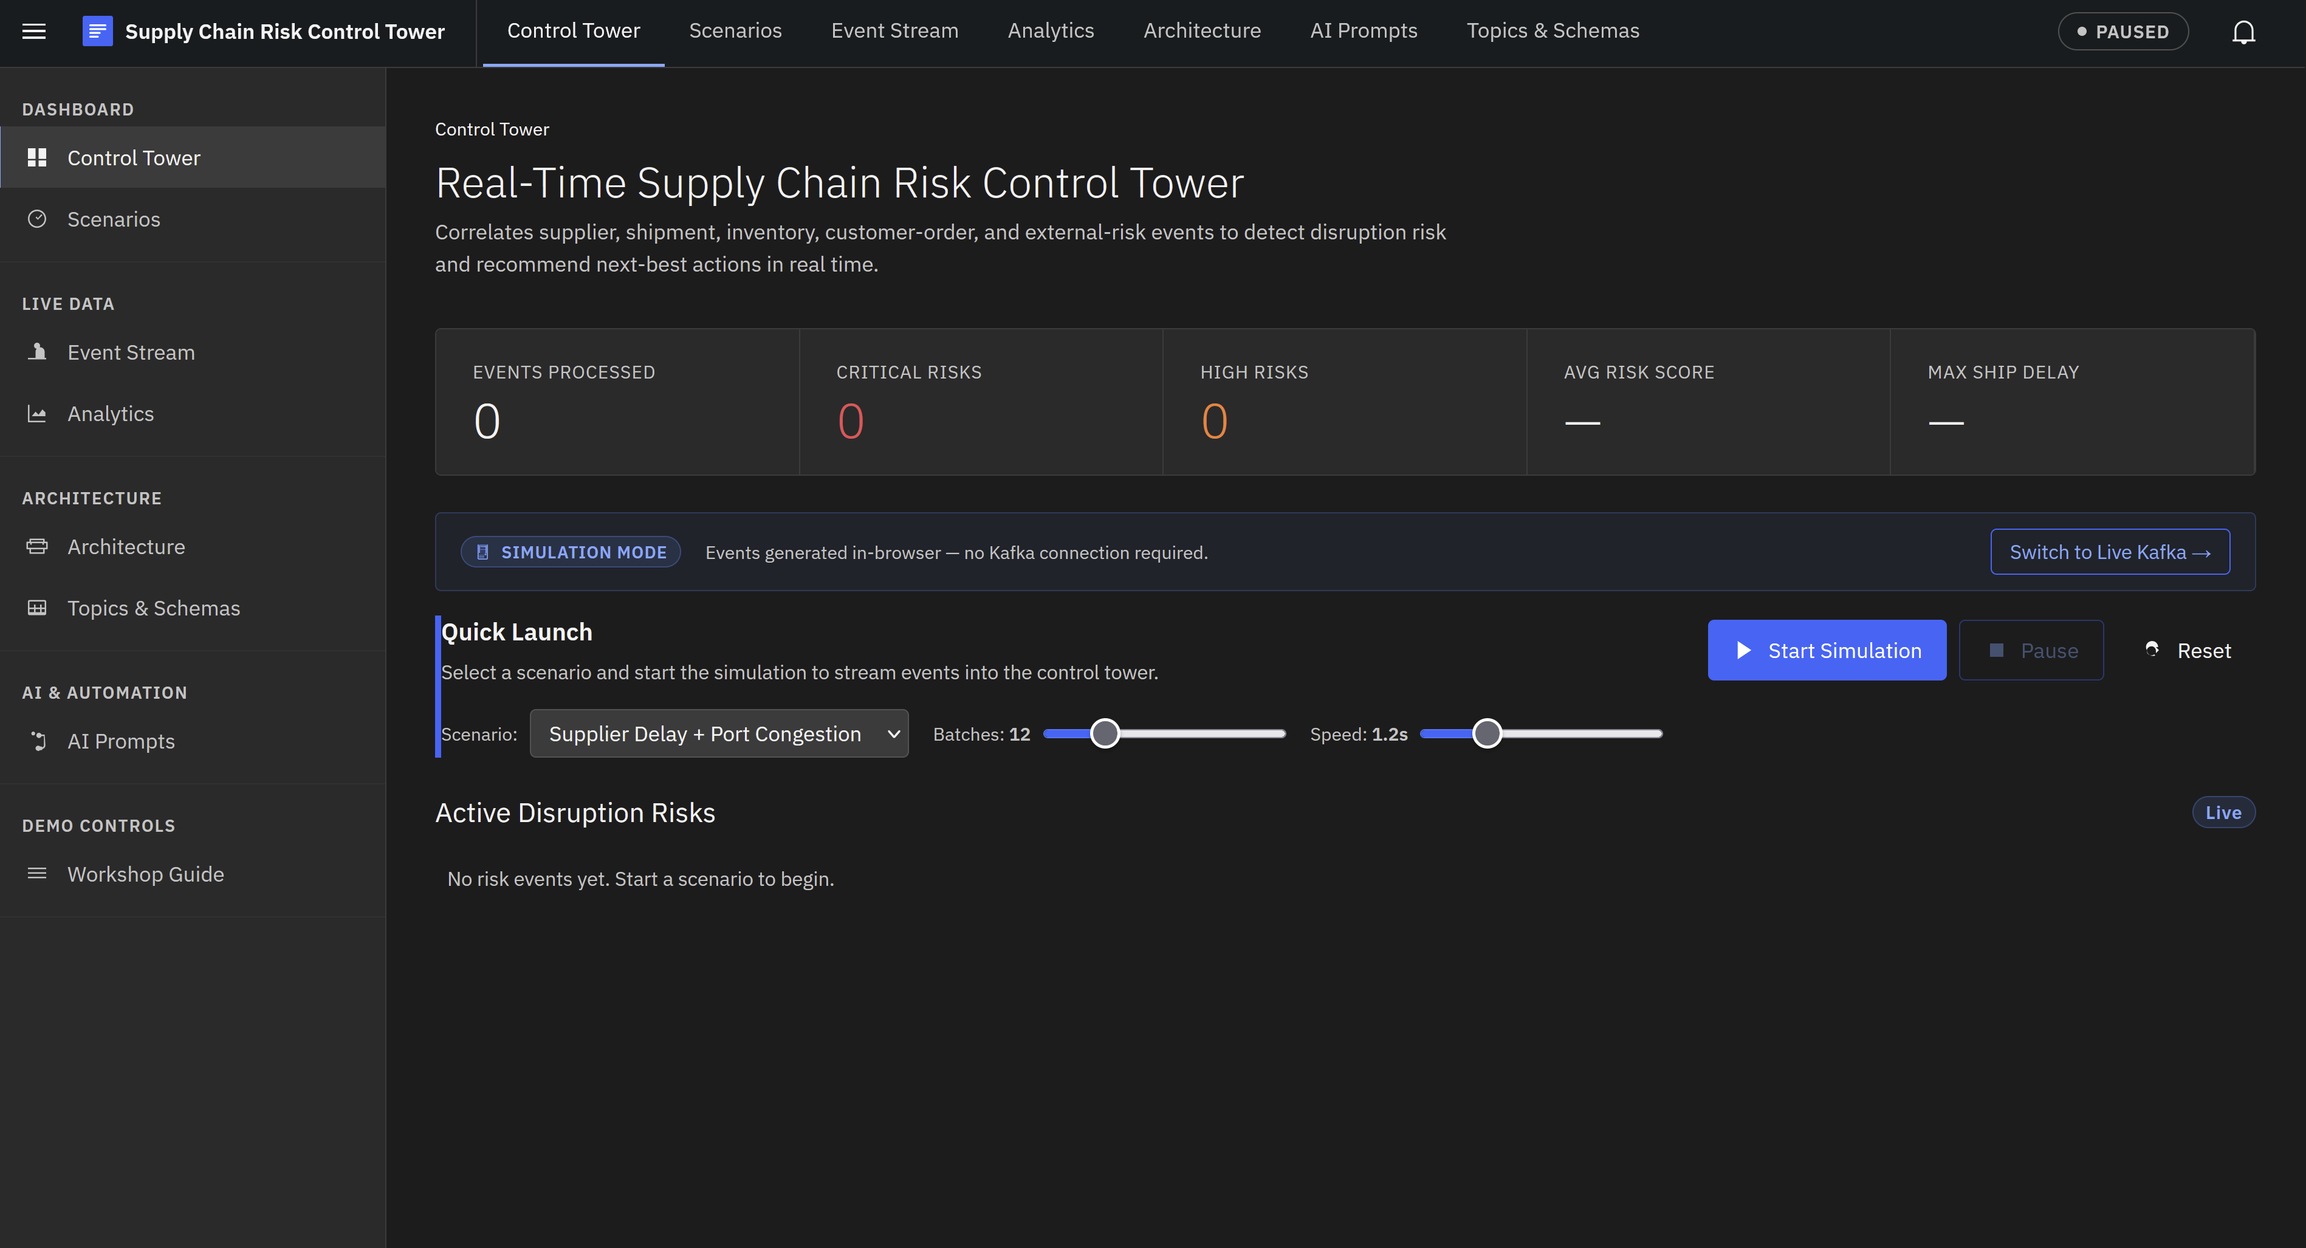Click the Event Stream sidebar icon
Image resolution: width=2306 pixels, height=1248 pixels.
point(36,352)
